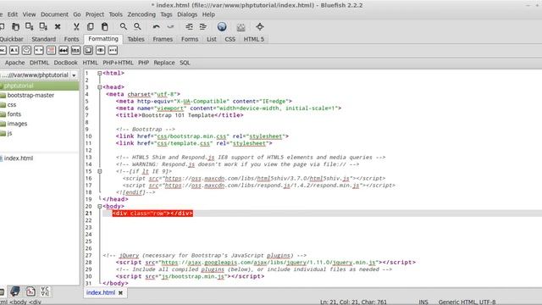
Task: Open the Edit menu
Action: pyautogui.click(x=13, y=14)
